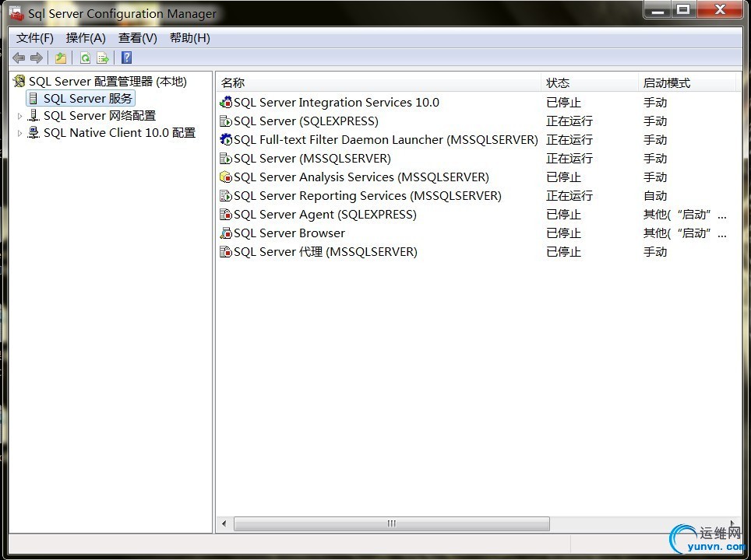Screen dimensions: 751x560
Task: Click the SQL Server (MSSQLSERVER) running service icon
Action: [226, 158]
